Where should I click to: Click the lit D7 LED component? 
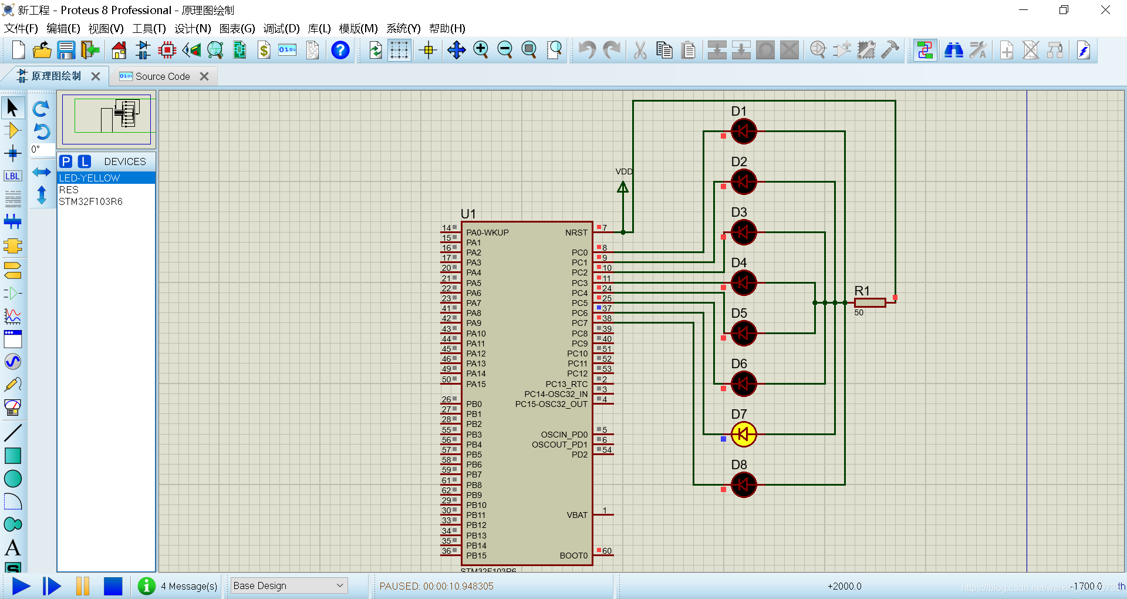[744, 434]
